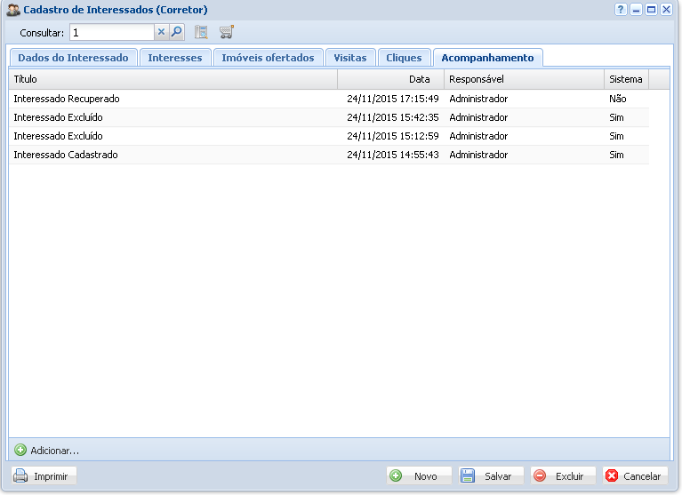The width and height of the screenshot is (682, 495).
Task: Click the document list toolbar icon
Action: pos(201,32)
